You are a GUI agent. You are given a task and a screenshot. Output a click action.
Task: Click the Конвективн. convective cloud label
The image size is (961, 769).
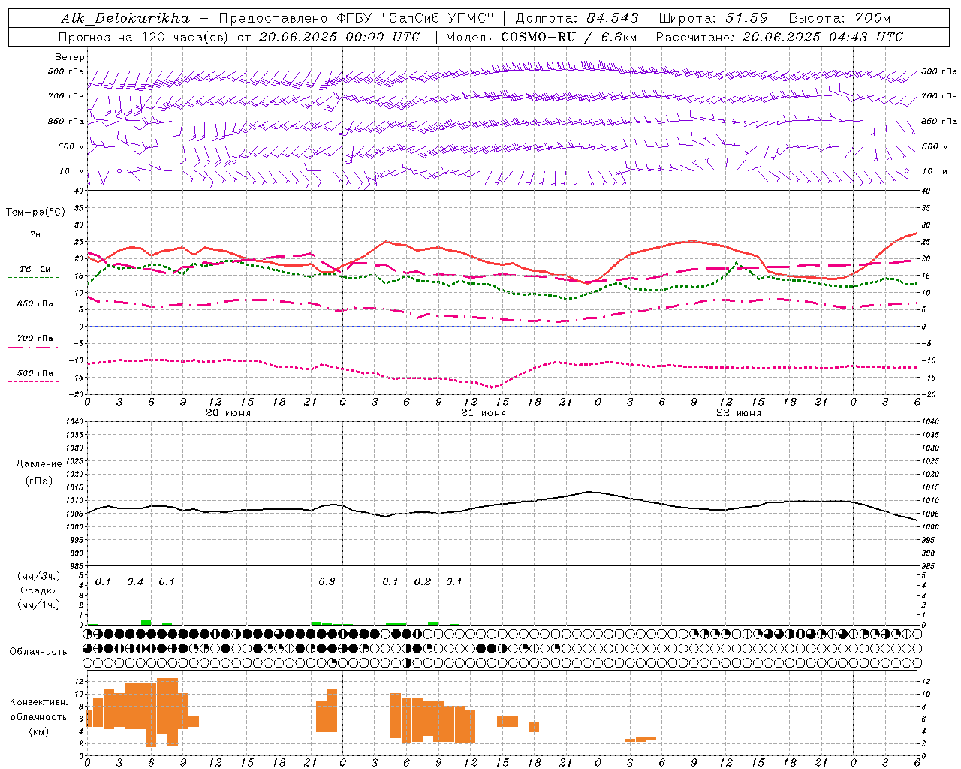pyautogui.click(x=39, y=702)
